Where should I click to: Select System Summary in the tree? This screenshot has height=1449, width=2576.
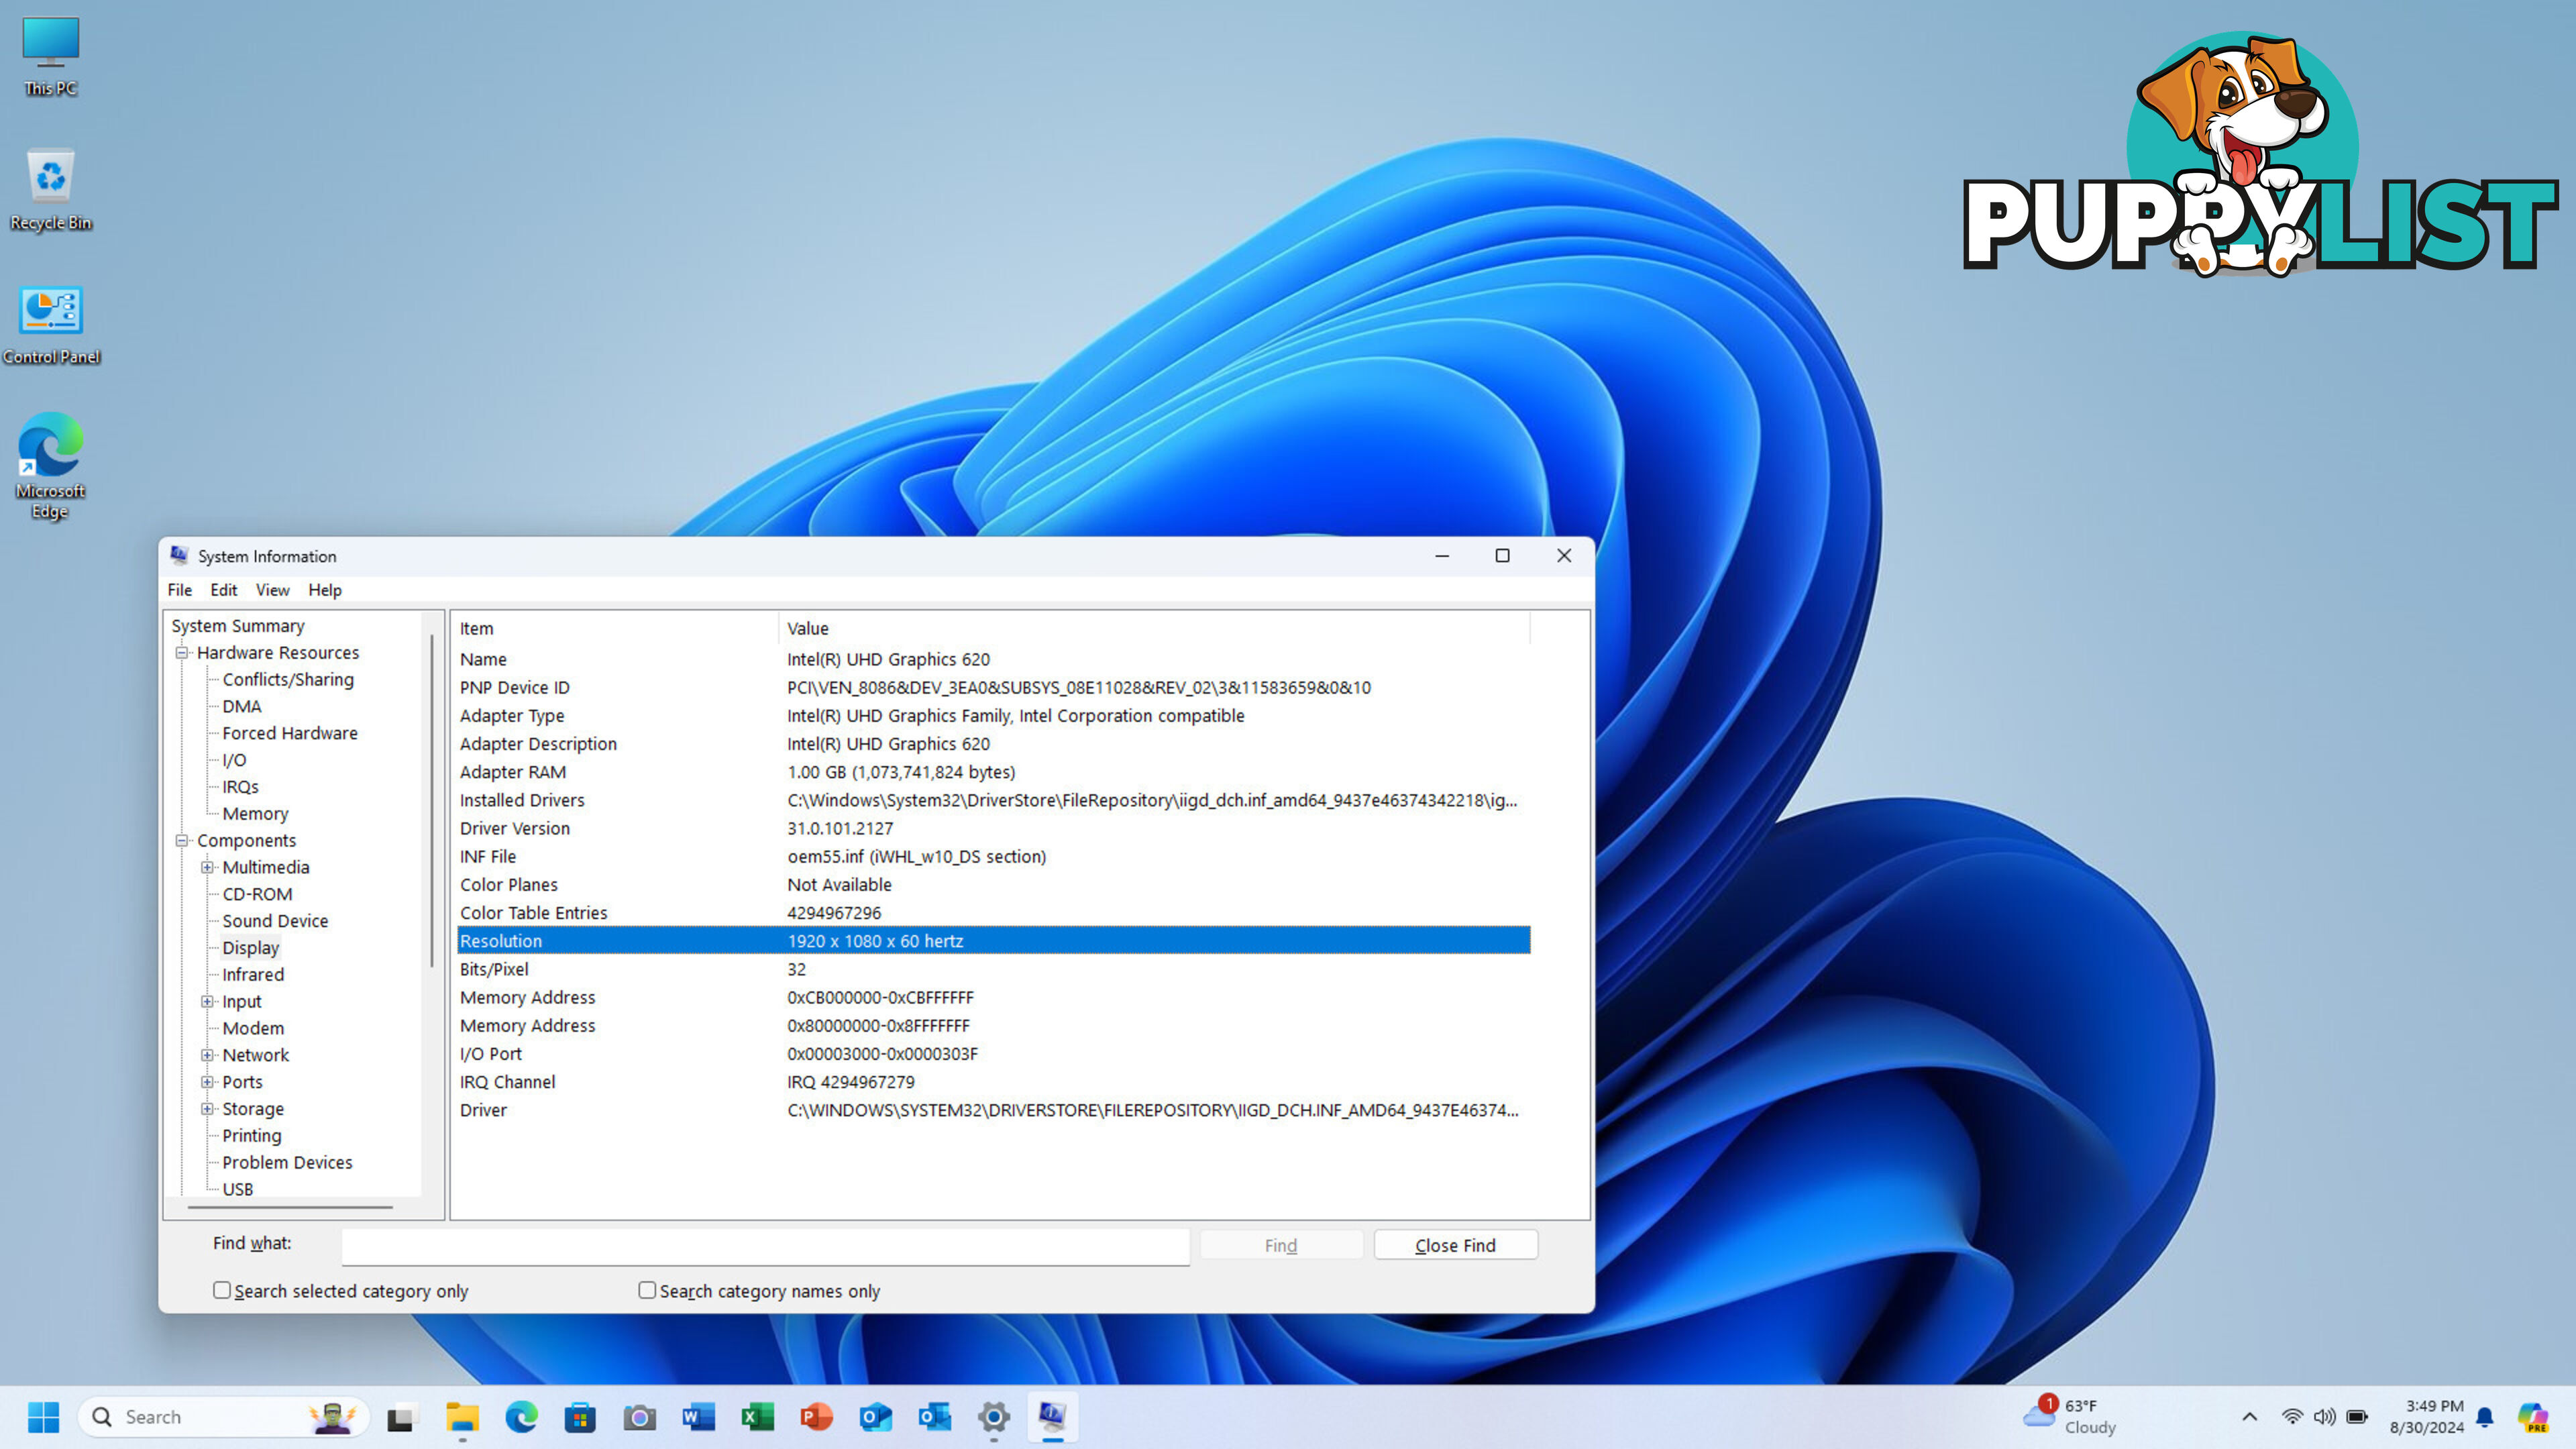tap(238, 626)
